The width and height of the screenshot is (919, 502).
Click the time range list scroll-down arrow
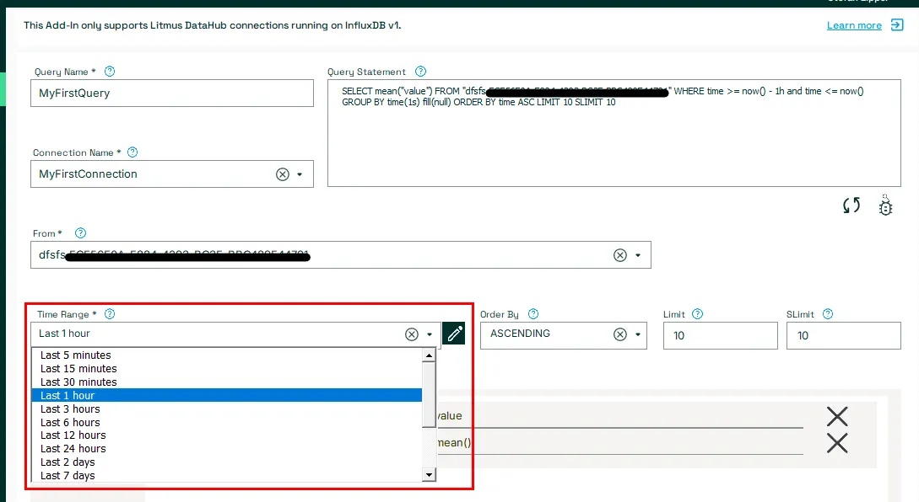pos(429,474)
